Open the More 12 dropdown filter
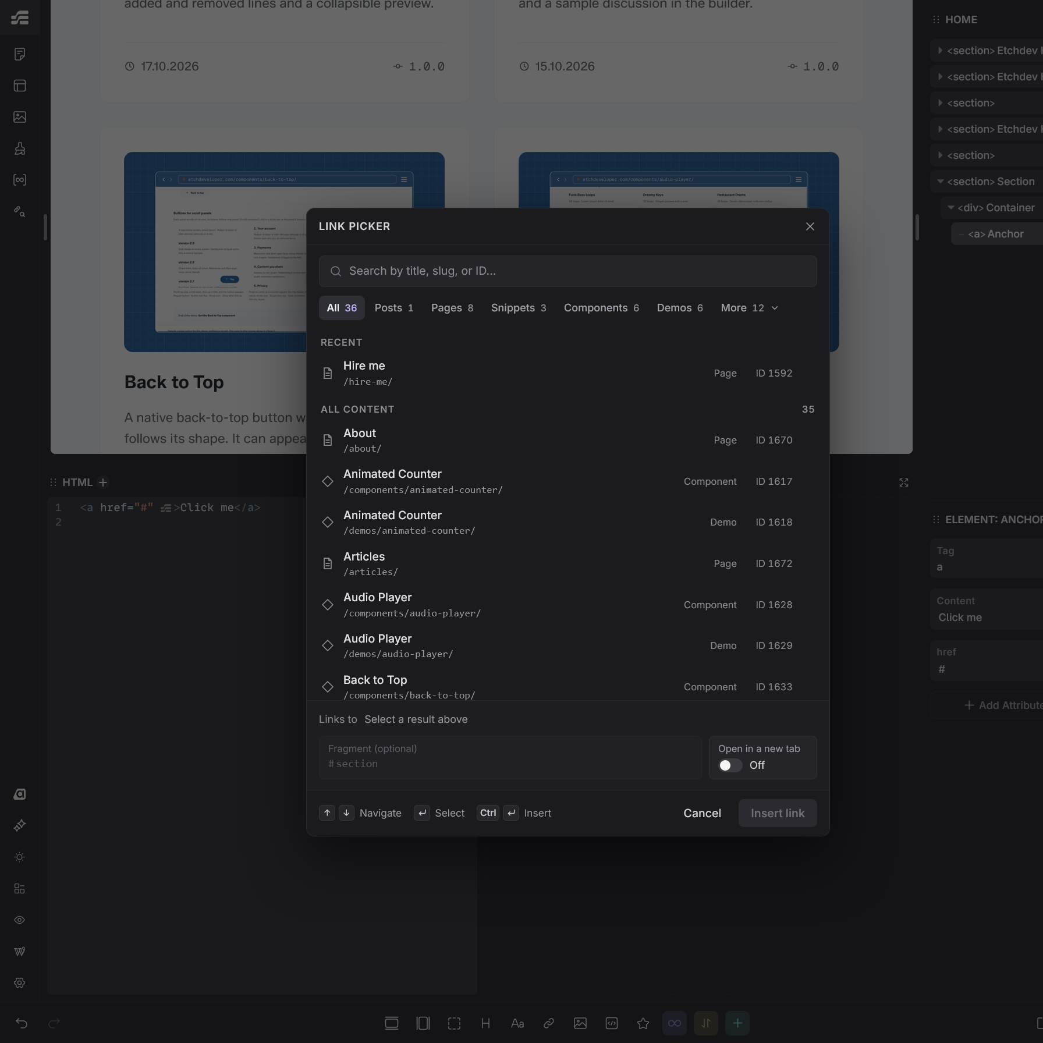1043x1043 pixels. click(749, 308)
